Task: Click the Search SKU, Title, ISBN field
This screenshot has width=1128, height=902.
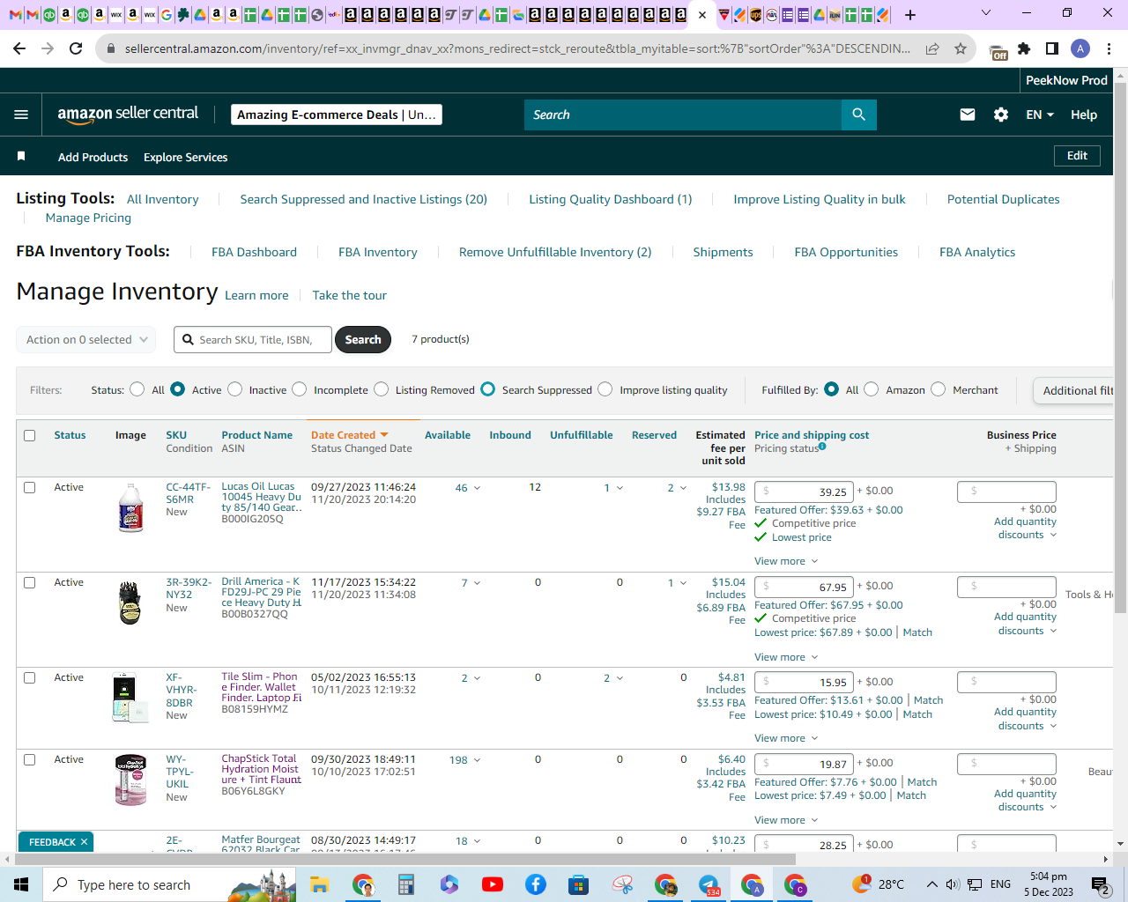Action: (253, 339)
